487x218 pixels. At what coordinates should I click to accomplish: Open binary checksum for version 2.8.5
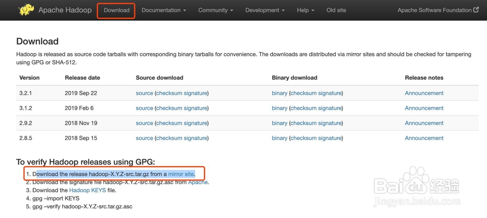tap(303, 138)
